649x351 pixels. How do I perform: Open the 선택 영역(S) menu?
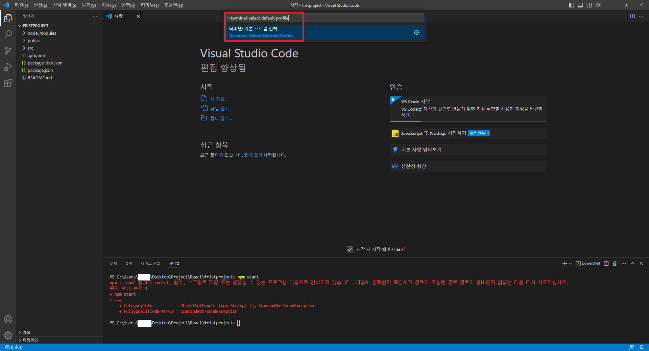click(64, 5)
